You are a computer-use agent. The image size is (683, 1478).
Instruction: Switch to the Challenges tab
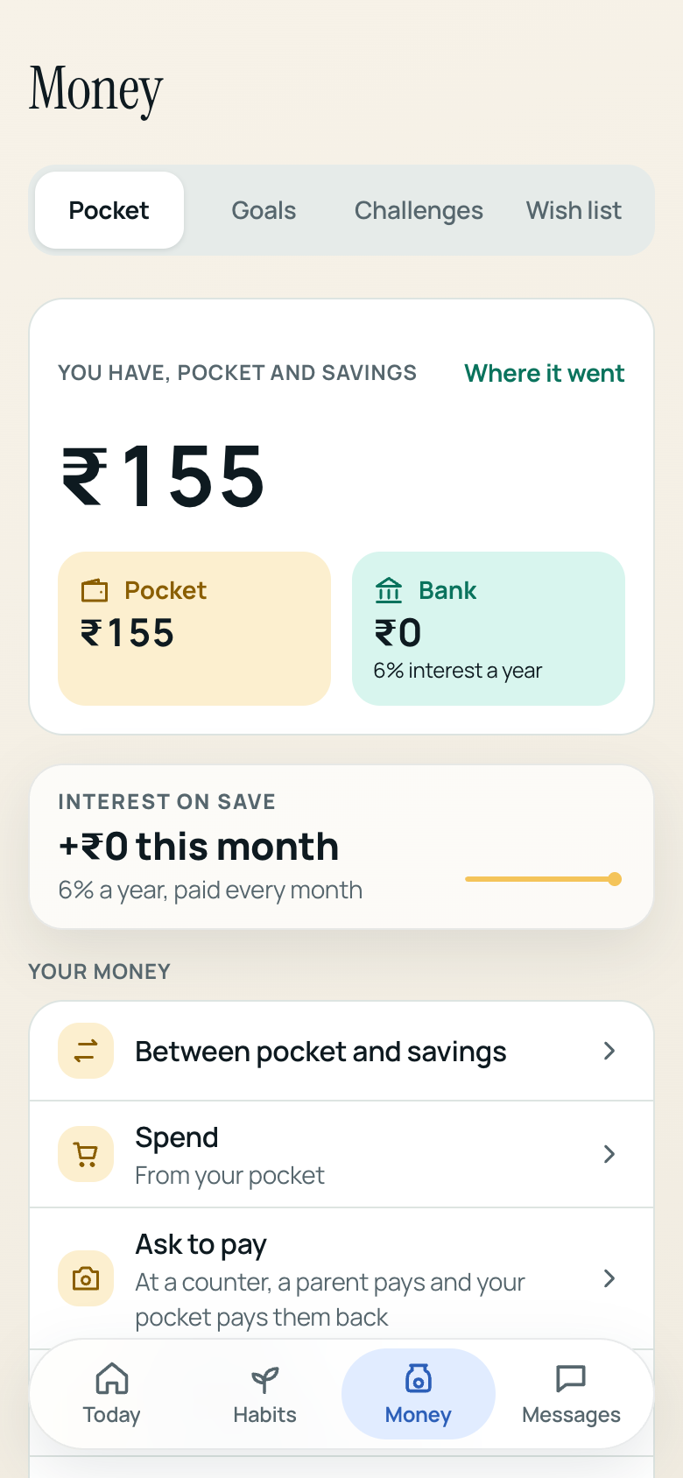click(419, 210)
